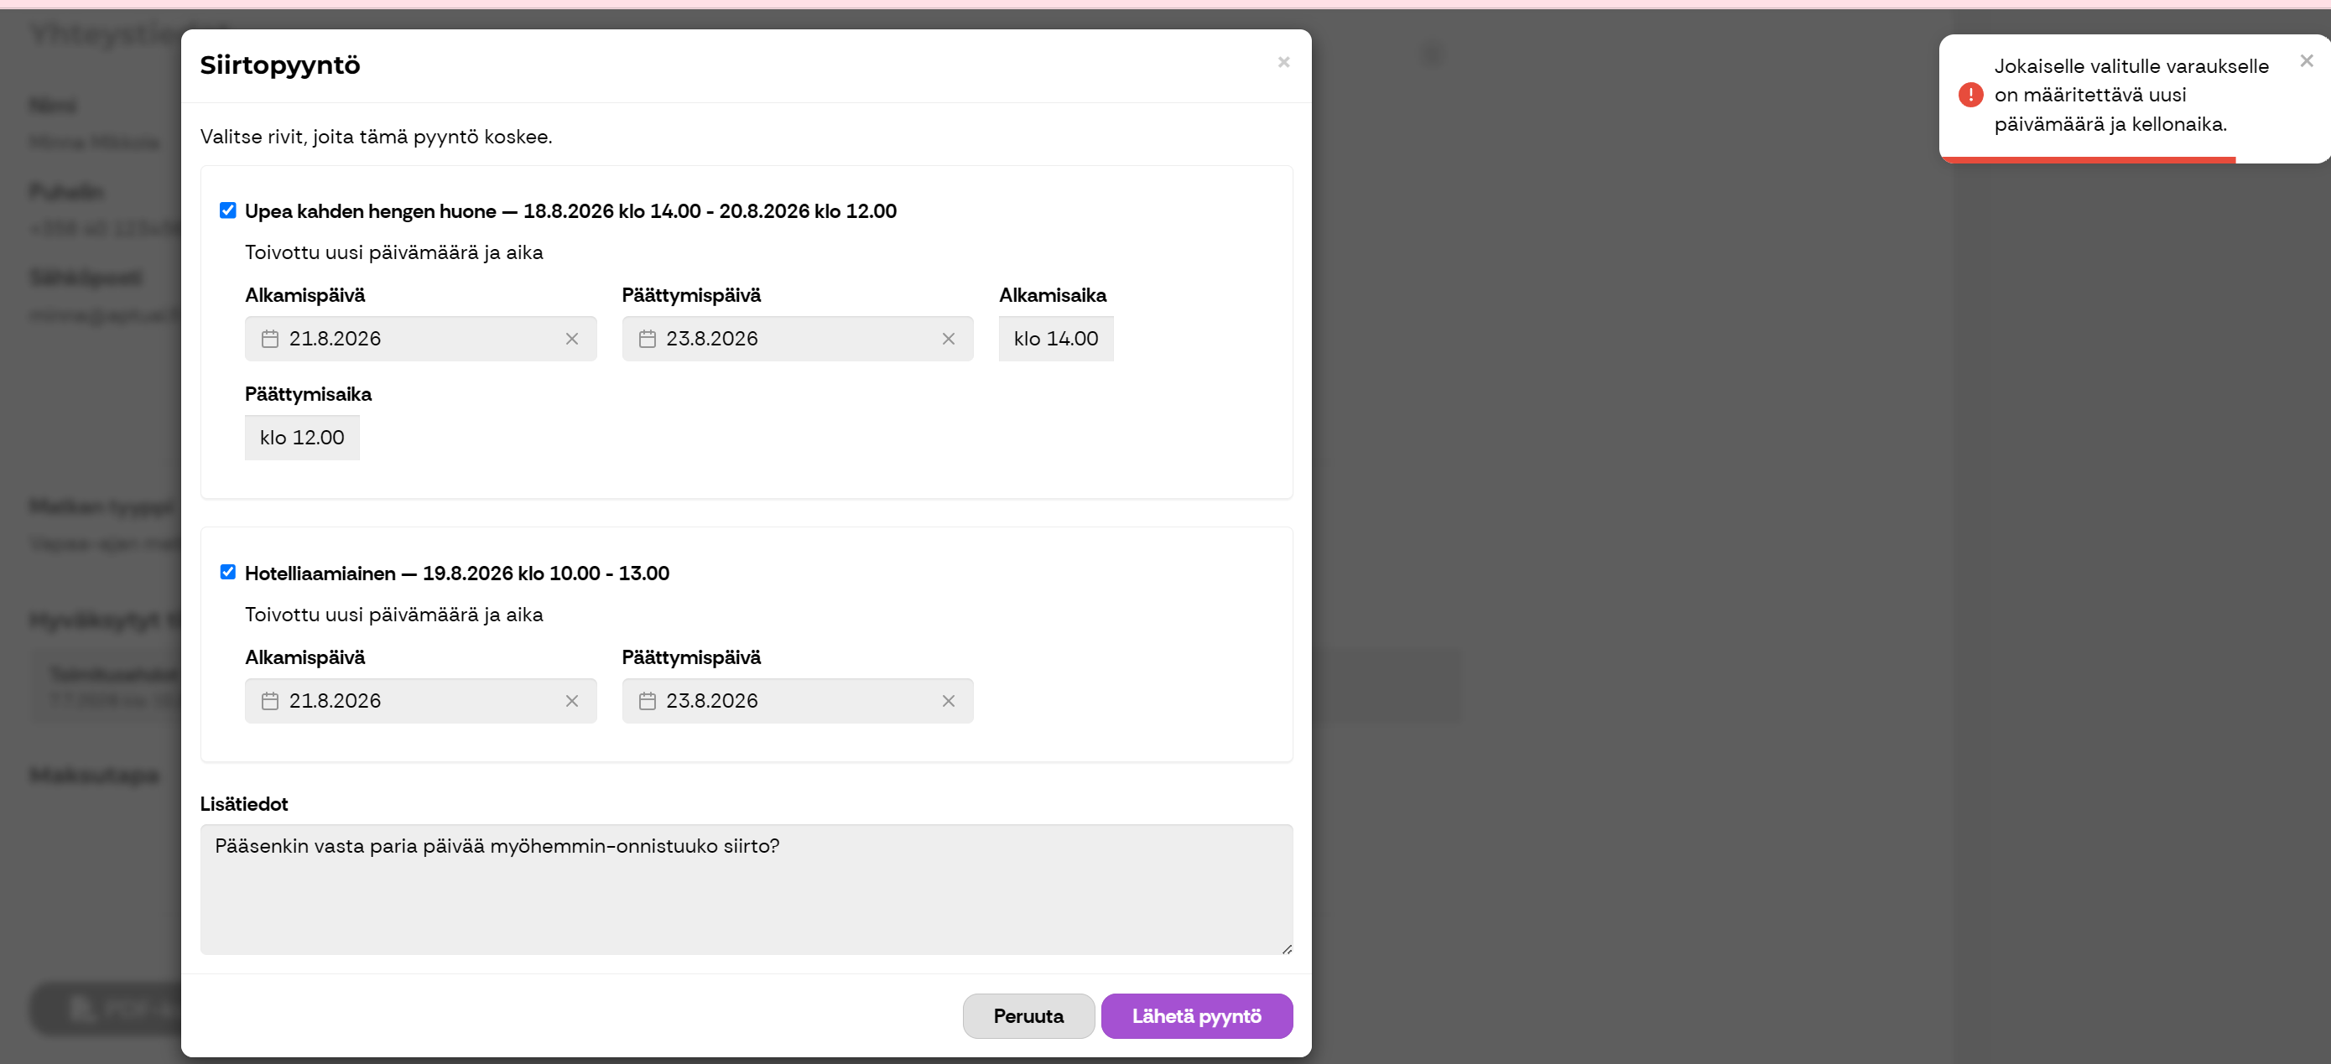This screenshot has height=1064, width=2331.
Task: Focus the Lisätiedot text area
Action: point(747,889)
